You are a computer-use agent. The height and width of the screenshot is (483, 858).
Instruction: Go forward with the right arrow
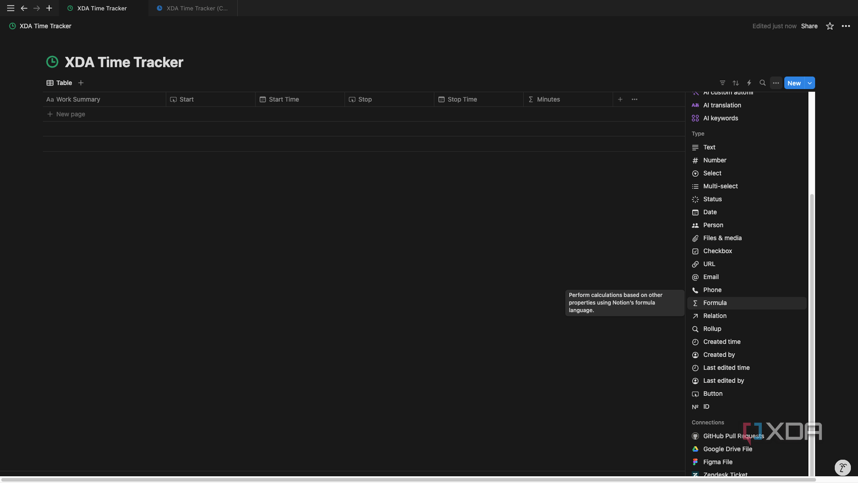pos(37,8)
